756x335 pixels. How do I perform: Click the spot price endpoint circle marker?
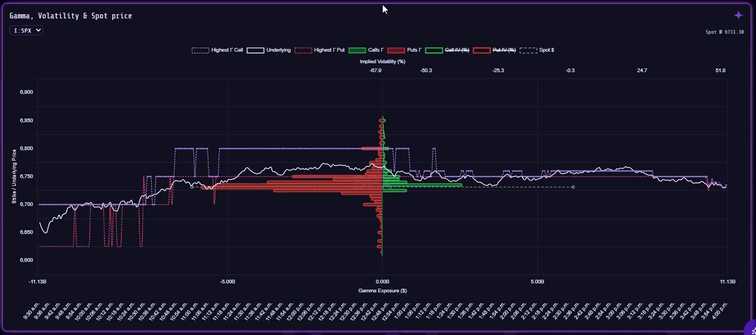[573, 186]
